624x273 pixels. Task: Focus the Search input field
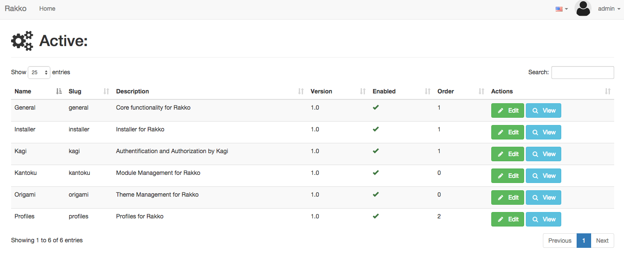583,73
